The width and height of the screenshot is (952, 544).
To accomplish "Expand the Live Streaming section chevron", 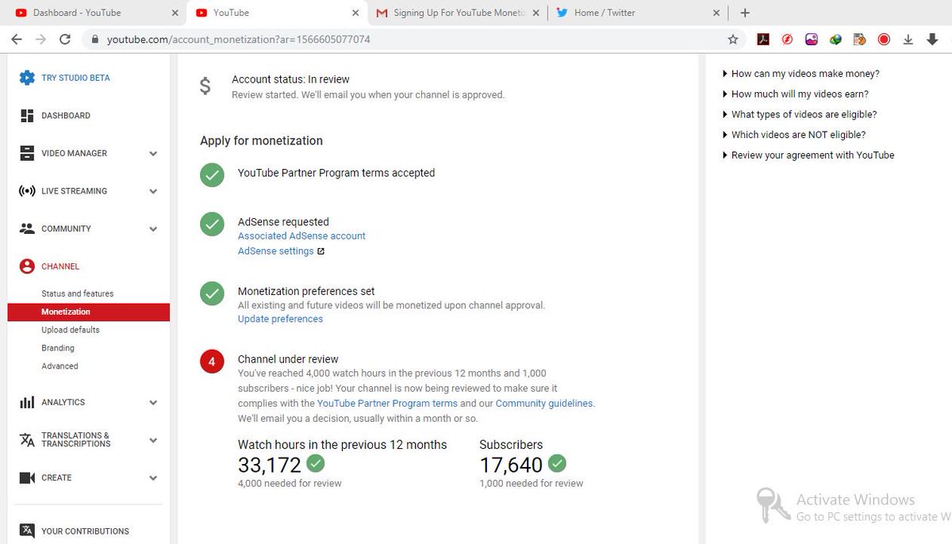I will tap(153, 191).
